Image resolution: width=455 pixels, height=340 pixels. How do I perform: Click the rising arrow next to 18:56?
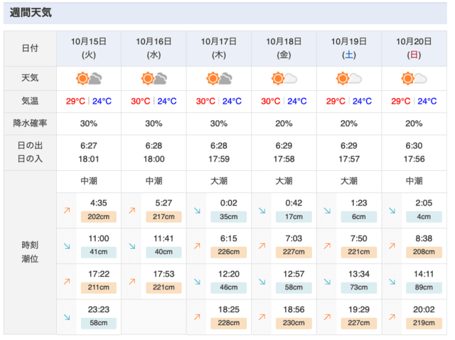262,317
